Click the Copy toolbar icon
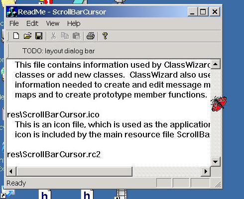Image resolution: width=244 pixels, height=199 pixels. pyautogui.click(x=65, y=36)
